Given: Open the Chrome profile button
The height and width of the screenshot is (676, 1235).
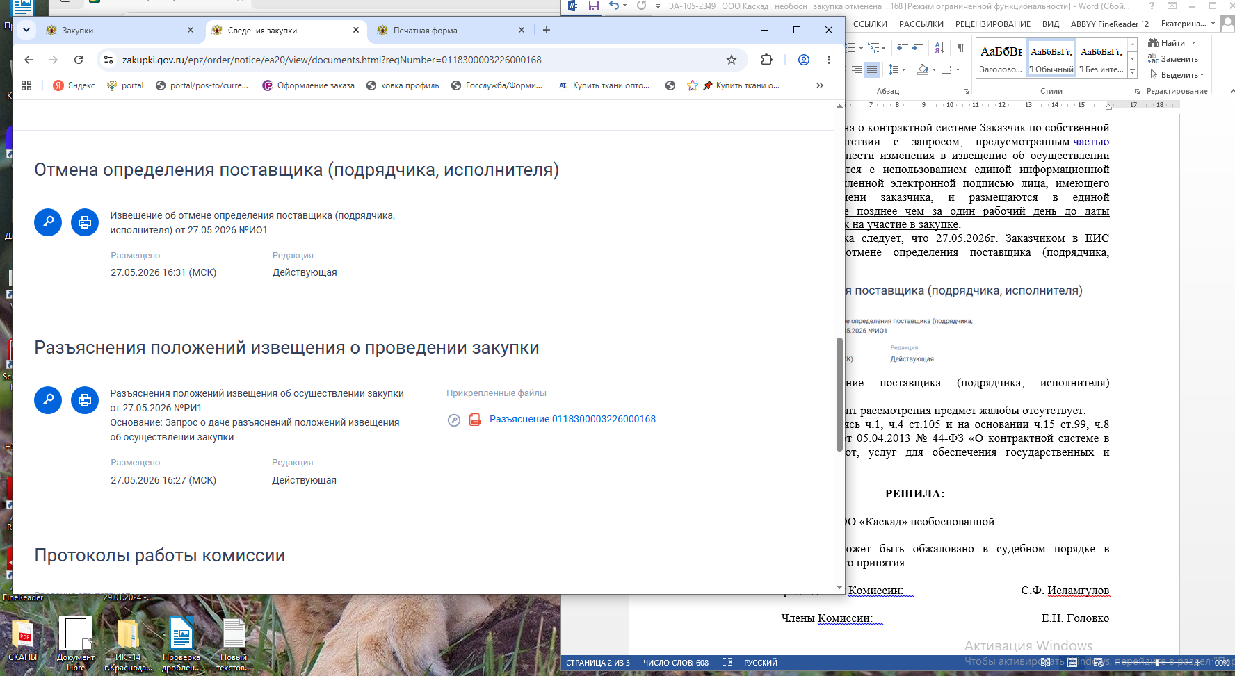Looking at the screenshot, I should (x=804, y=60).
